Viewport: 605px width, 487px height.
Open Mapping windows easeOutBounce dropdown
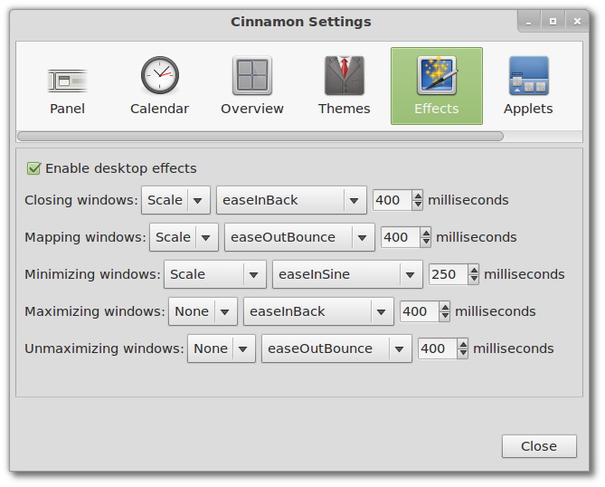(x=298, y=237)
